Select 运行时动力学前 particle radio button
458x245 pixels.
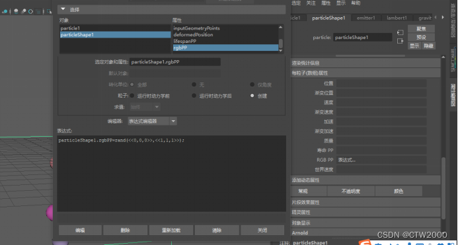pyautogui.click(x=132, y=96)
